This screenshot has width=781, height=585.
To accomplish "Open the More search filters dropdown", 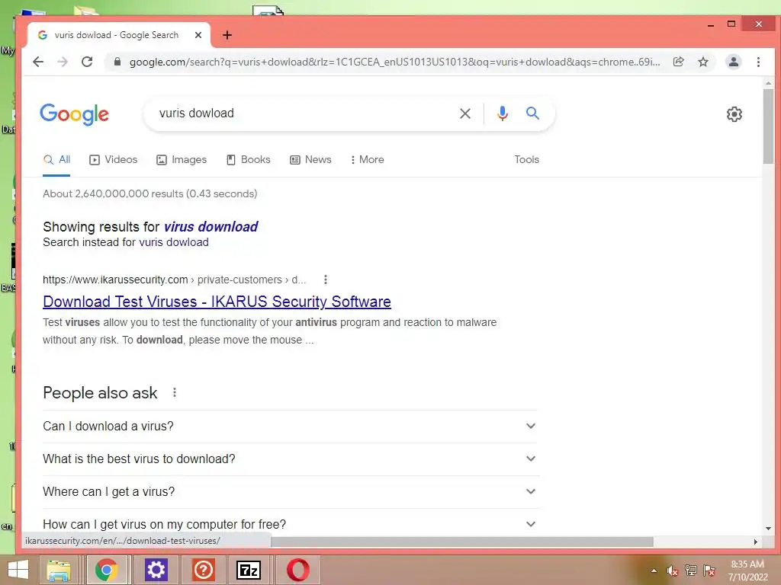I will [367, 160].
